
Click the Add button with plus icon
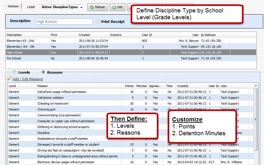(x=117, y=7)
